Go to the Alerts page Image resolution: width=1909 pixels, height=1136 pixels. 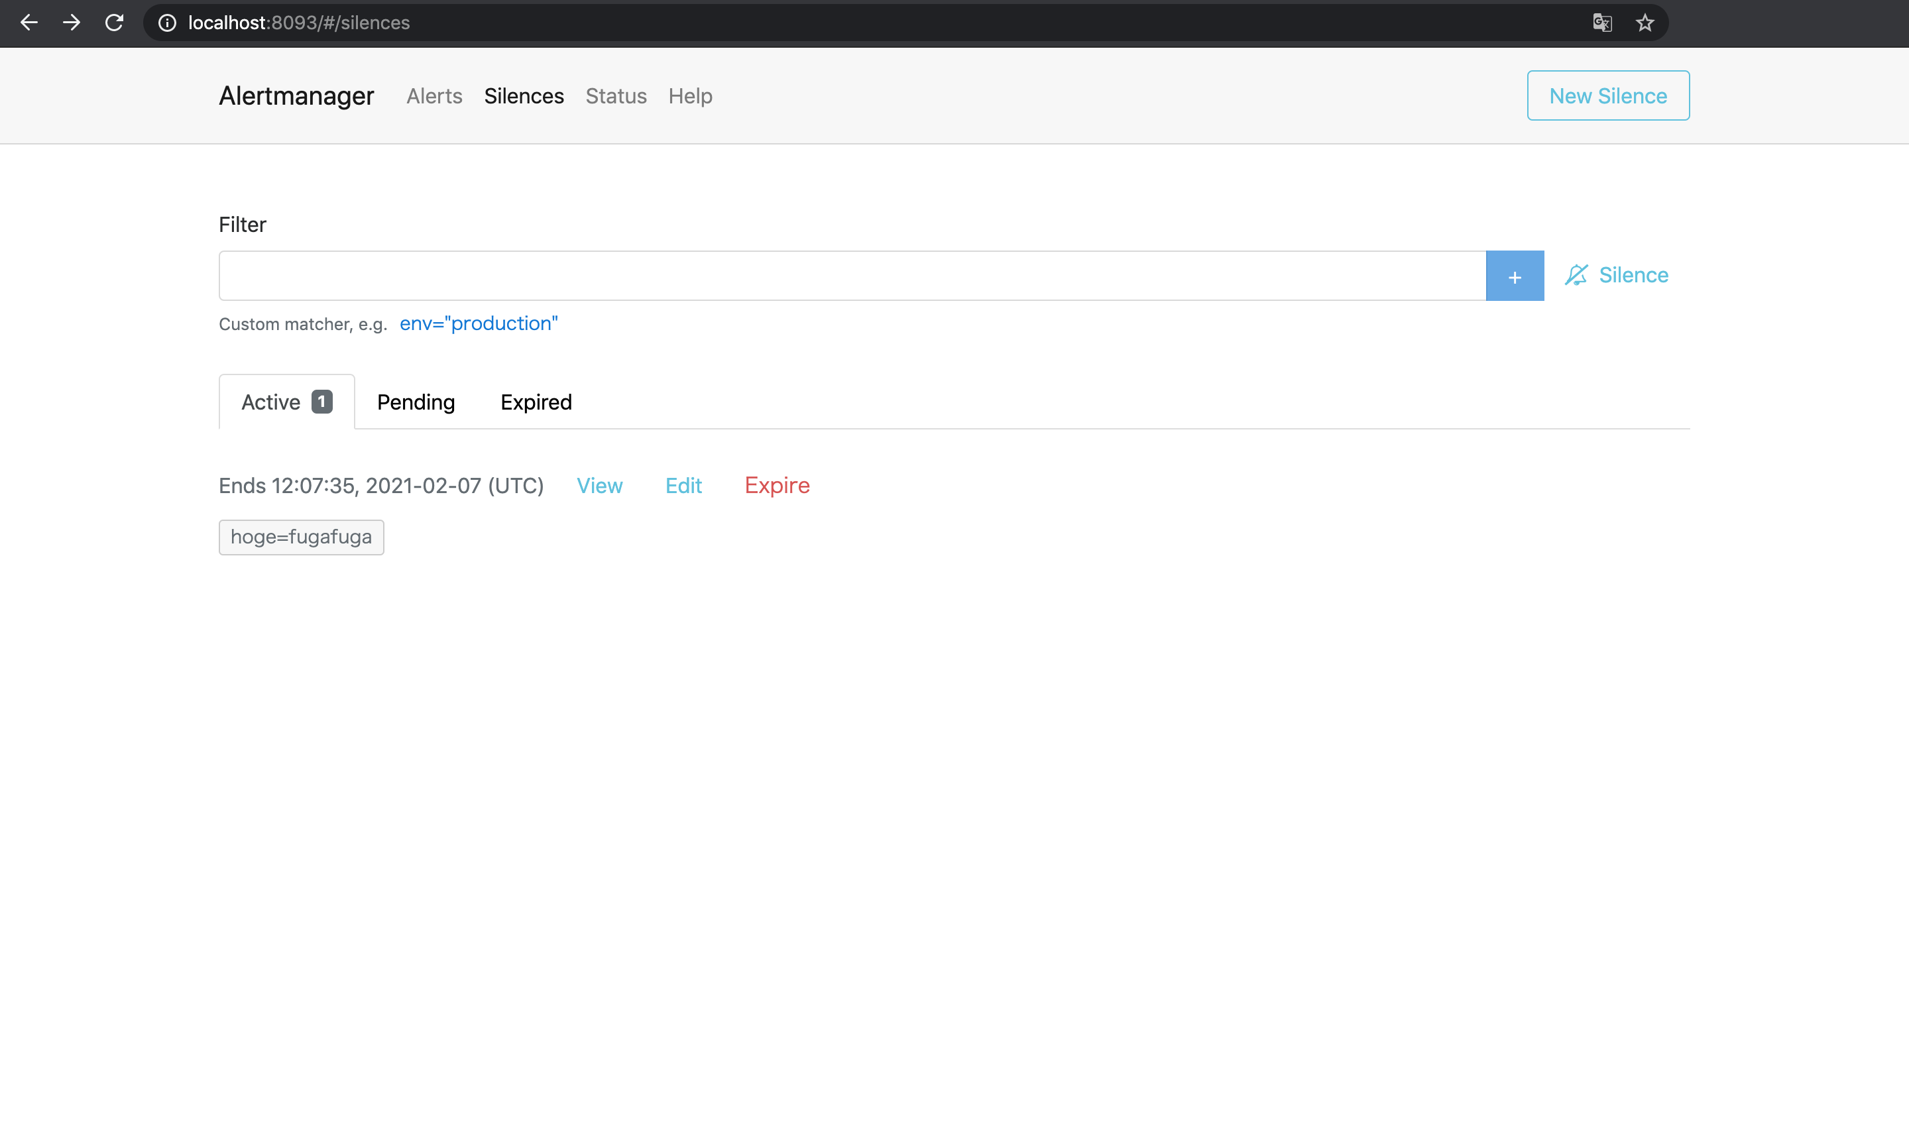(435, 95)
